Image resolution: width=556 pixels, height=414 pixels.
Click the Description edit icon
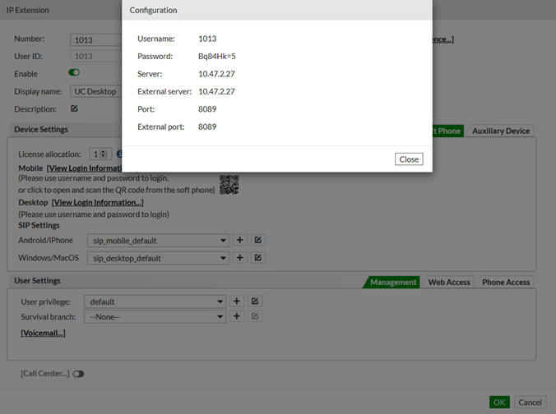click(x=75, y=108)
